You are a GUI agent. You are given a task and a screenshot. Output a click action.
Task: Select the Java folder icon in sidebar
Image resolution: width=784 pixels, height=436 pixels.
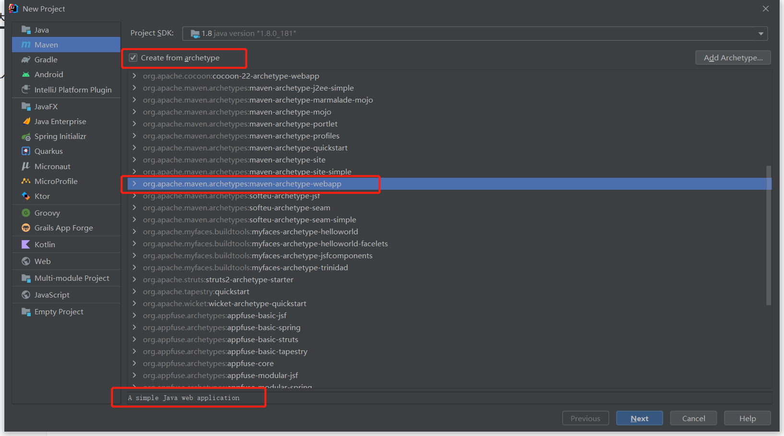tap(26, 30)
